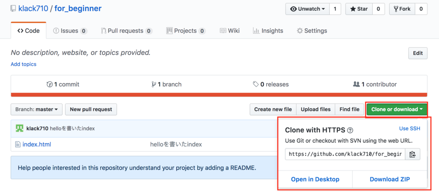The width and height of the screenshot is (439, 192).
Task: Expand the Branch: master selector
Action: click(x=36, y=109)
